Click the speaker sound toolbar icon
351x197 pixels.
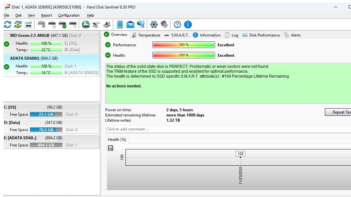(164, 24)
